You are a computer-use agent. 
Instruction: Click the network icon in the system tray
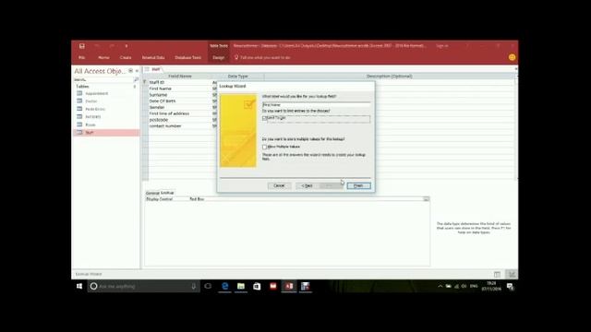click(456, 287)
